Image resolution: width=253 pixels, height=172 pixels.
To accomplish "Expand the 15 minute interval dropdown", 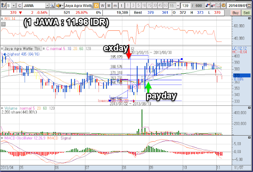I will 178,6.
